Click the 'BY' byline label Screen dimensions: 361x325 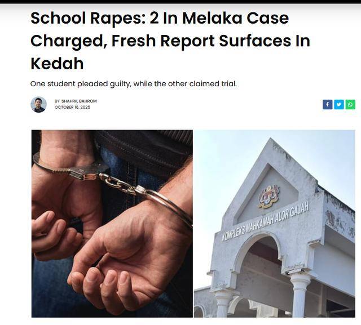(x=57, y=101)
